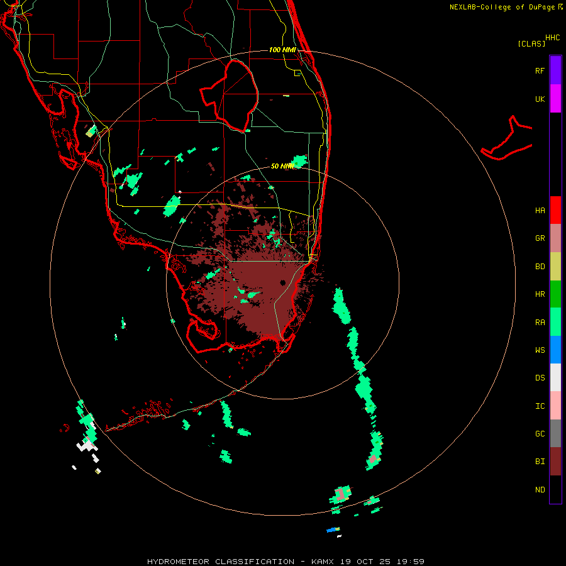The height and width of the screenshot is (566, 566).
Task: Click the DS legend label
Action: tap(540, 378)
